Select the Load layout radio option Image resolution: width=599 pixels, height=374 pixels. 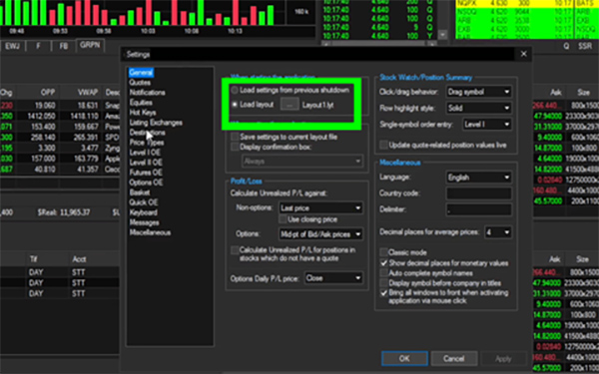(x=235, y=104)
